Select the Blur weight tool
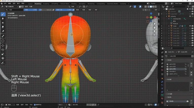The height and width of the screenshot is (108, 194). point(3,18)
